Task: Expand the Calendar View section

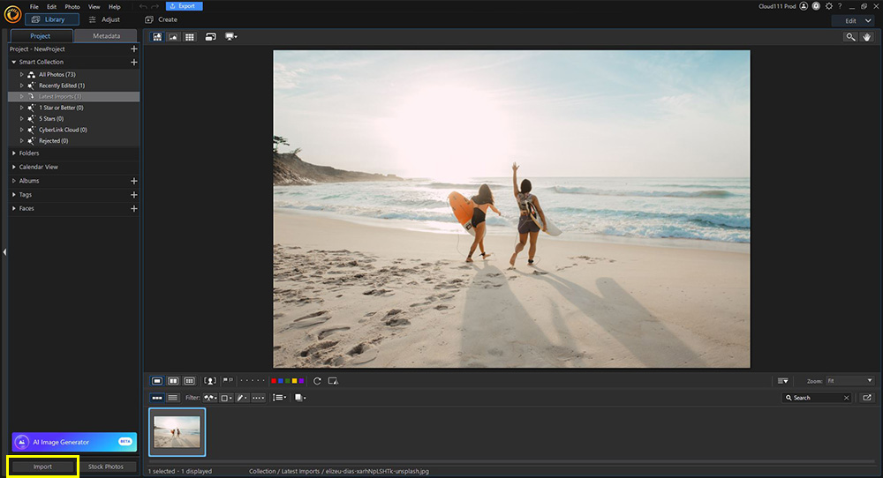Action: pyautogui.click(x=14, y=167)
